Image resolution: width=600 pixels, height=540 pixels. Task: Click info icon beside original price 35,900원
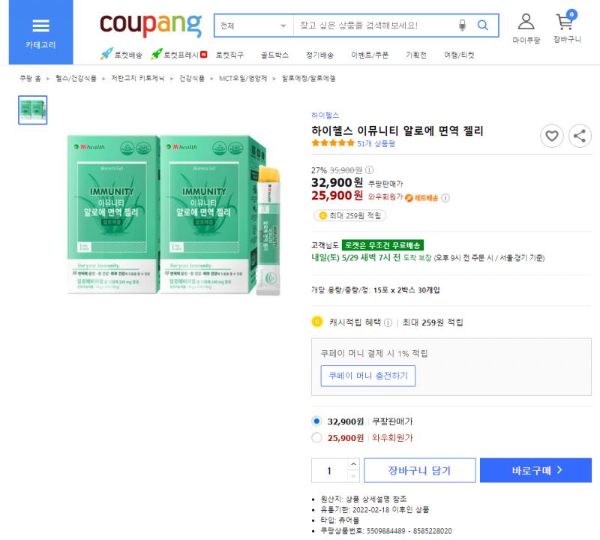[369, 169]
